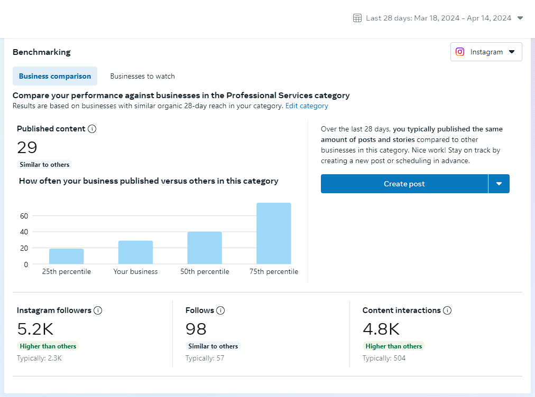Image resolution: width=535 pixels, height=397 pixels.
Task: Expand the date range dropdown arrow
Action: point(520,18)
